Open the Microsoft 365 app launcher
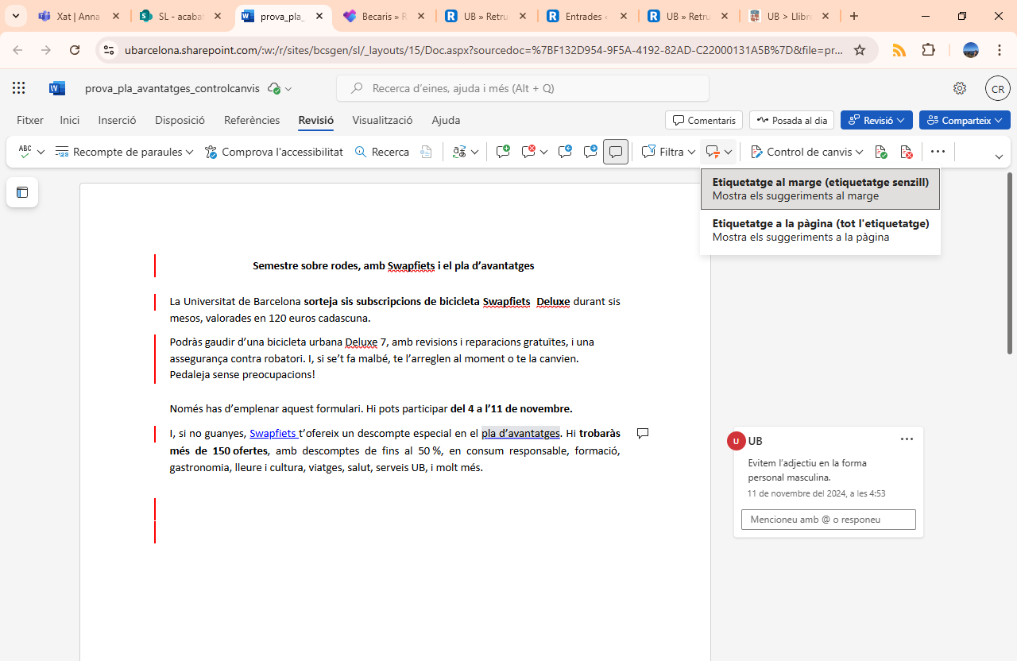1017x661 pixels. (x=19, y=88)
